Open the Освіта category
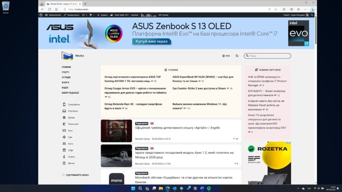342x192 pixels. [69, 157]
